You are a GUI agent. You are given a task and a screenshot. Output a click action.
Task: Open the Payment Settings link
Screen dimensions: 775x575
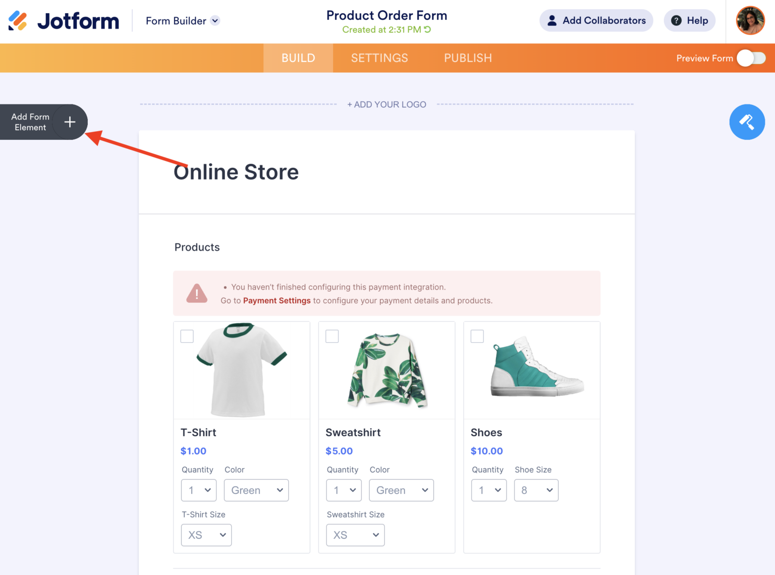tap(276, 300)
